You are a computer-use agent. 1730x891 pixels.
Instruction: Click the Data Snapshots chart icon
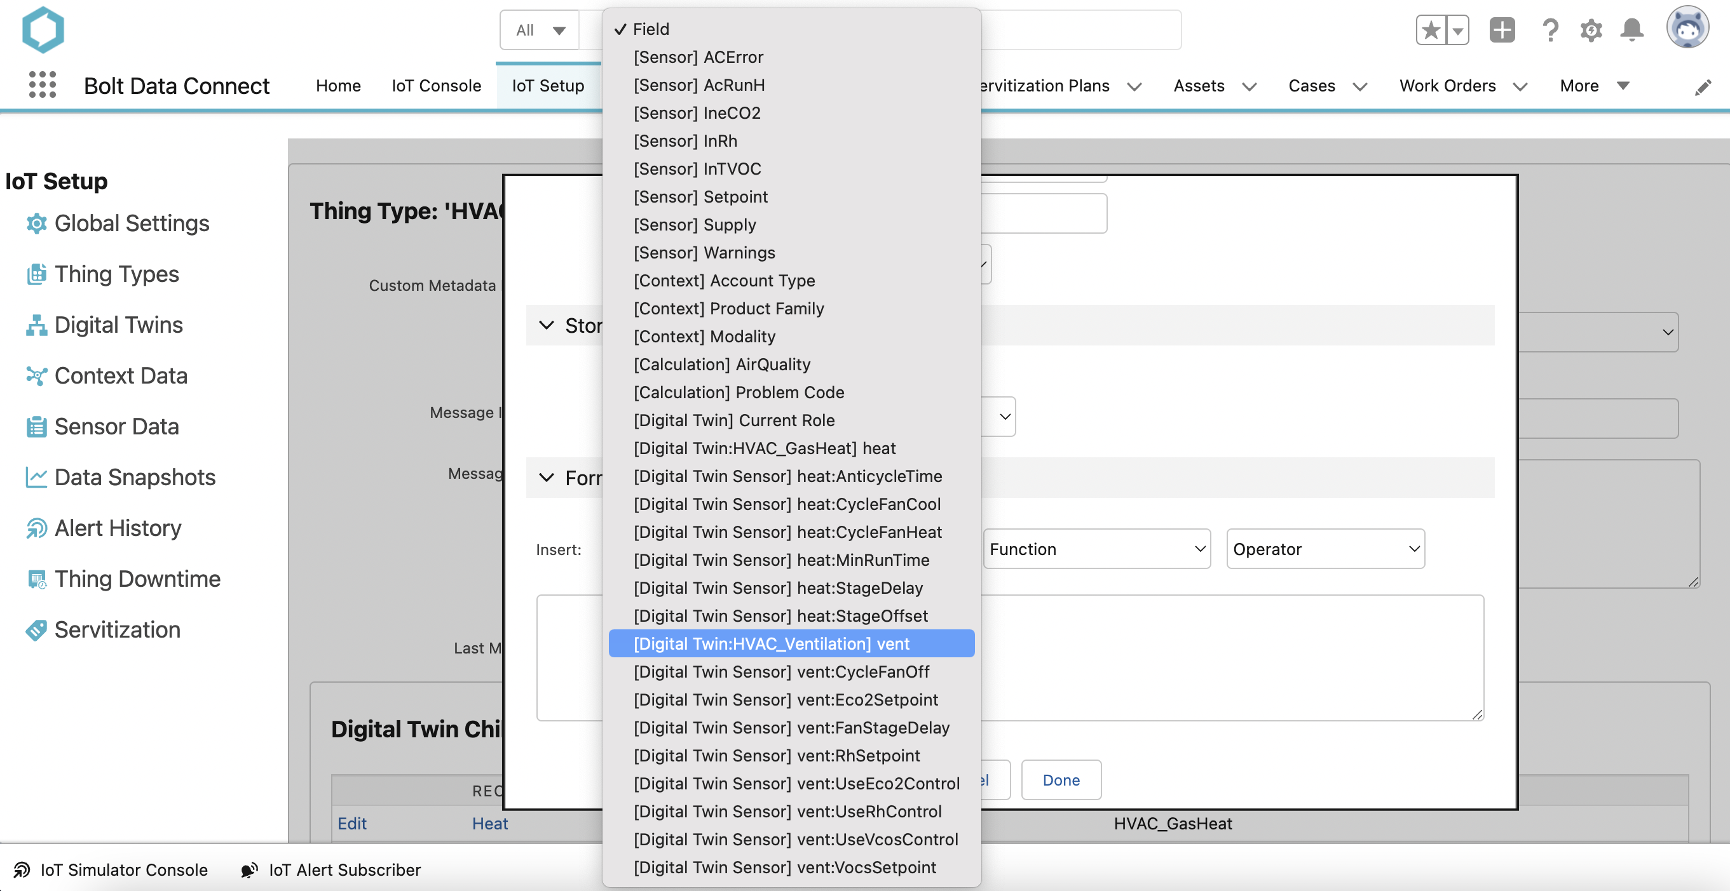click(x=36, y=477)
